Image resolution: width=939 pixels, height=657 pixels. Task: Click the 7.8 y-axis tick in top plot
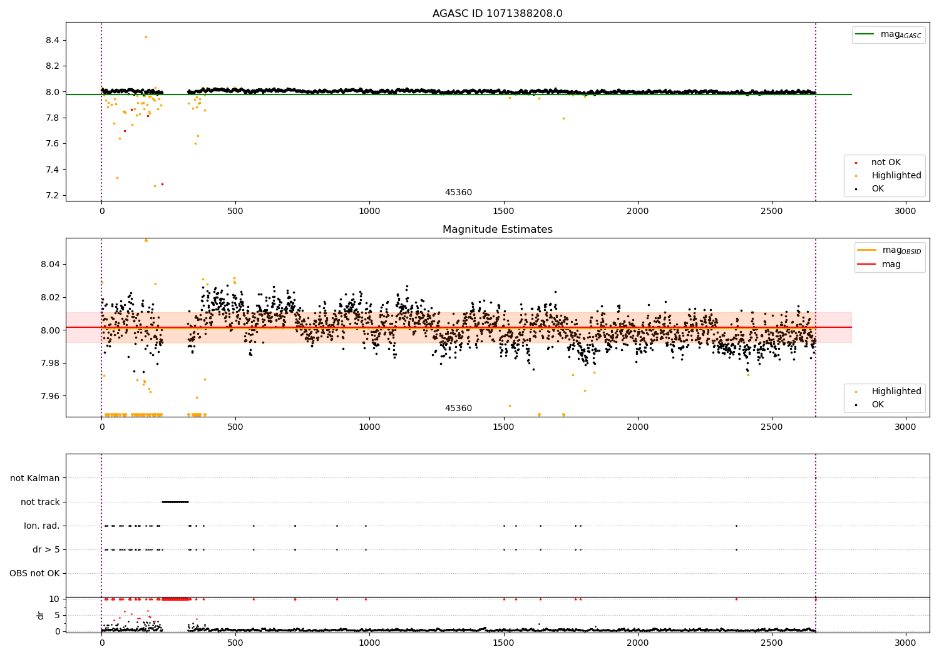[53, 118]
